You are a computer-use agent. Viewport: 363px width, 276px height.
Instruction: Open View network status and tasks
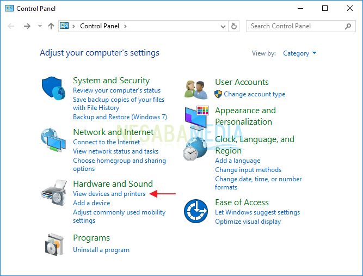(x=115, y=151)
